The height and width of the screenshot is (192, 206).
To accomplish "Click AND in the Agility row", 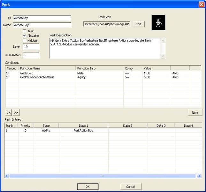I will click(175, 77).
